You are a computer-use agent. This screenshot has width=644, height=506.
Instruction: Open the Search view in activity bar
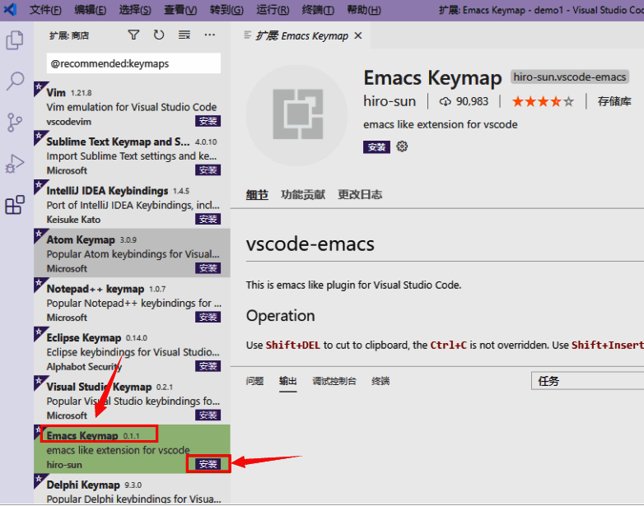pyautogui.click(x=15, y=81)
